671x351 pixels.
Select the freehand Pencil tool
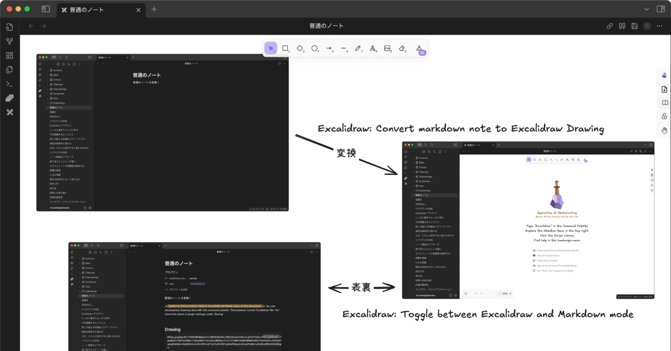point(358,49)
